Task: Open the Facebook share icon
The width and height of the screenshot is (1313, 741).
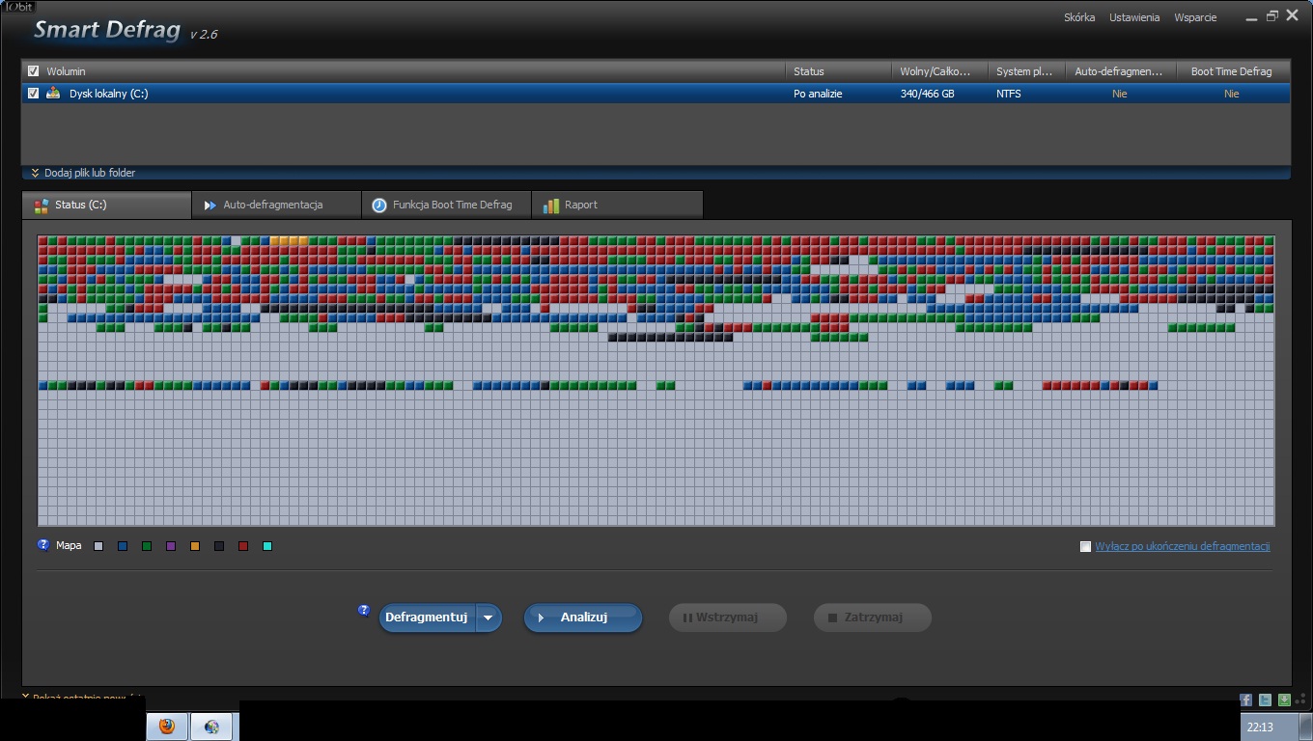Action: tap(1245, 700)
